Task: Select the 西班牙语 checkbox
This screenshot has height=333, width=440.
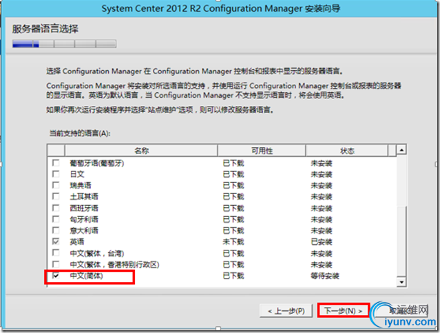Action: point(56,208)
